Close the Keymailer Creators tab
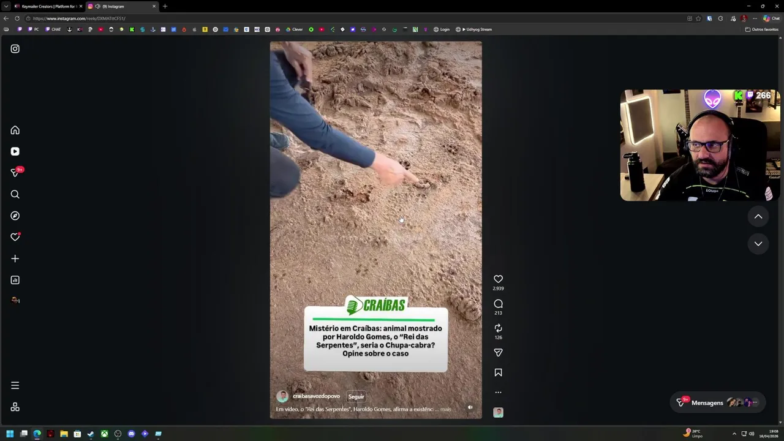This screenshot has width=784, height=441. pyautogui.click(x=80, y=6)
